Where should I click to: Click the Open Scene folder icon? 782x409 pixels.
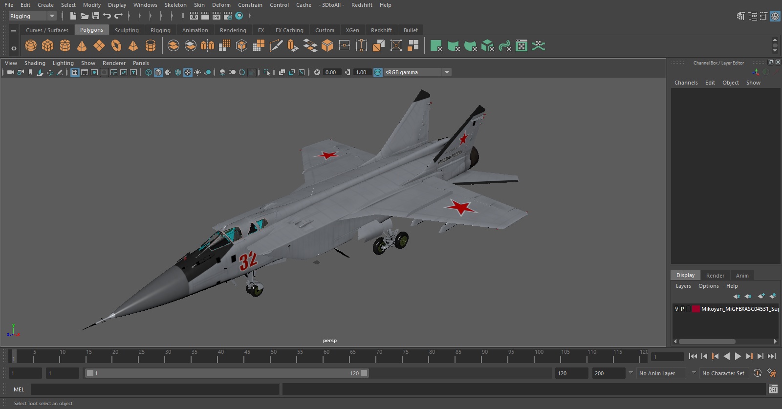click(x=85, y=16)
